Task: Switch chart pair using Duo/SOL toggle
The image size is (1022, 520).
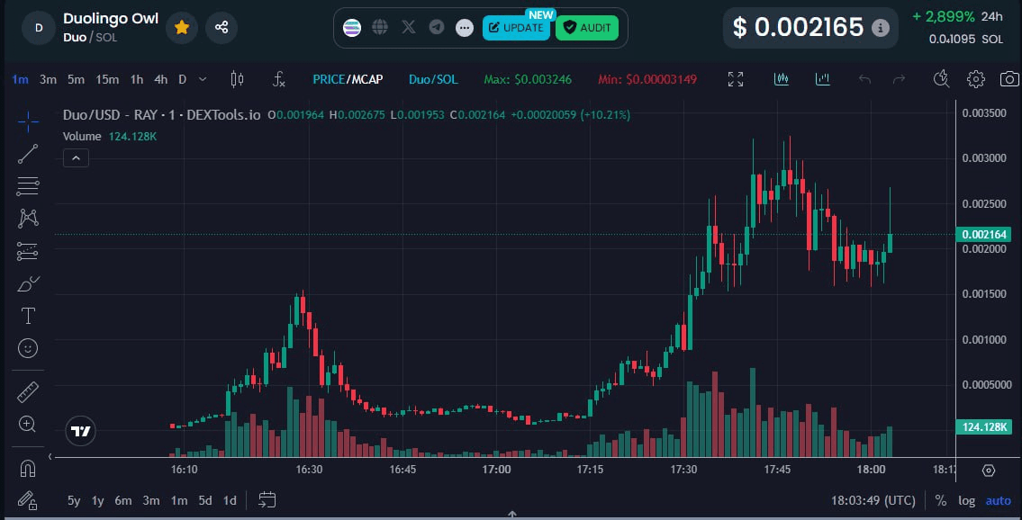Action: point(433,79)
